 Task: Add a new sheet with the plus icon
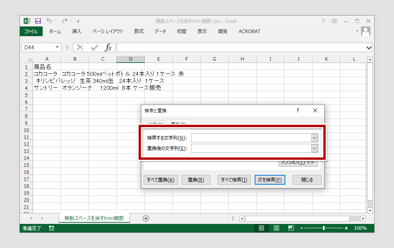tap(146, 218)
